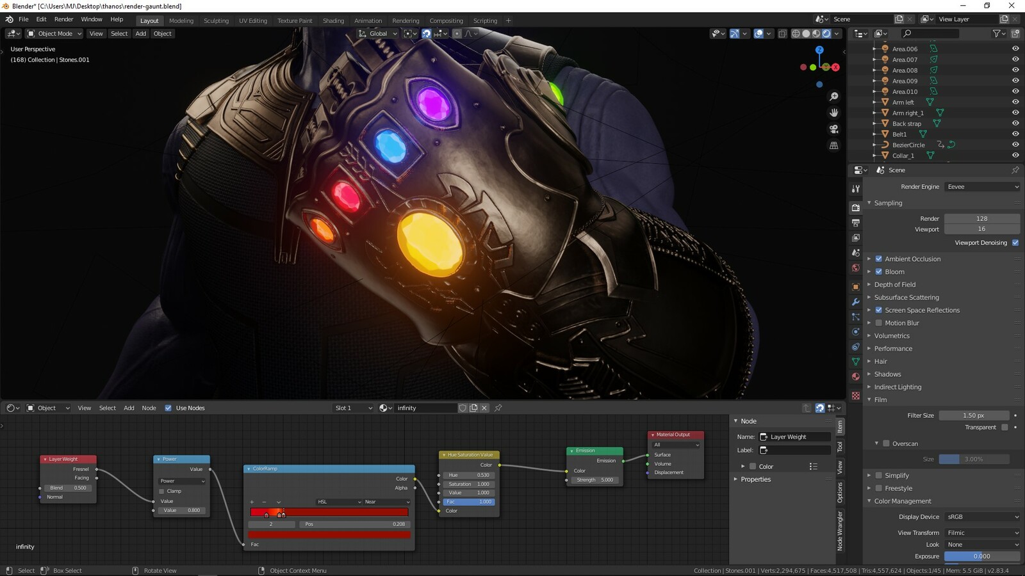This screenshot has width=1025, height=576.
Task: Hide Back strap with its eye icon
Action: (1015, 124)
